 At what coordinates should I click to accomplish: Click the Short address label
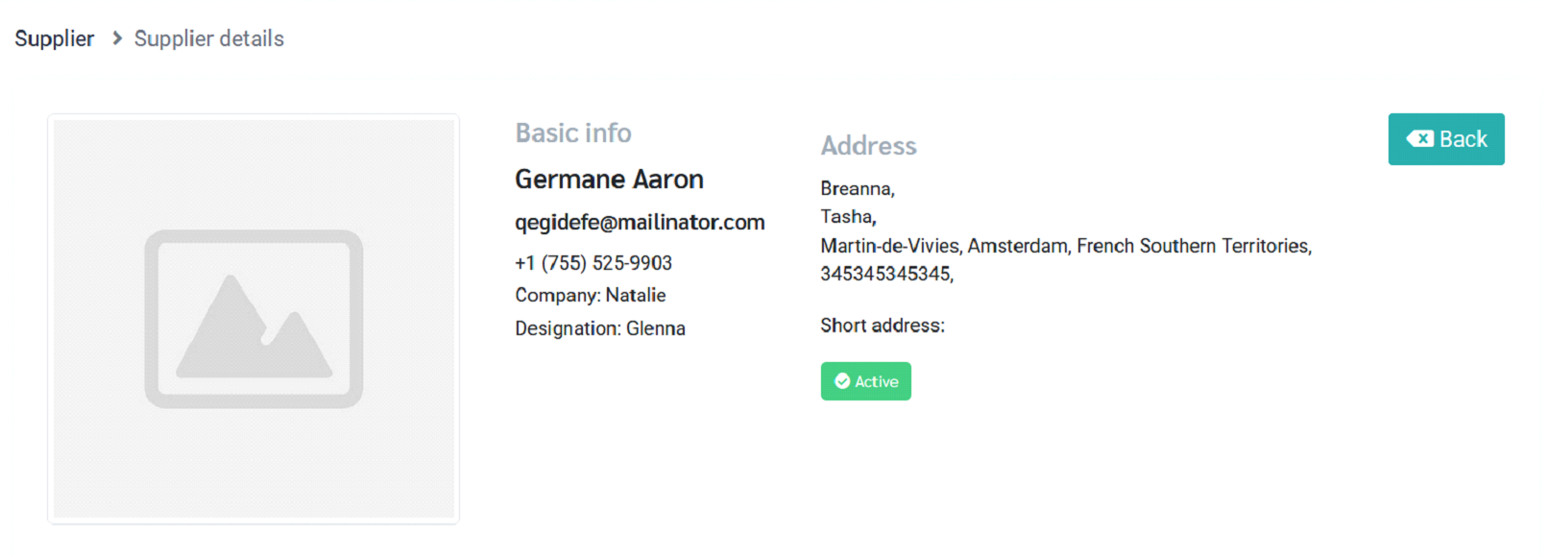[x=883, y=326]
